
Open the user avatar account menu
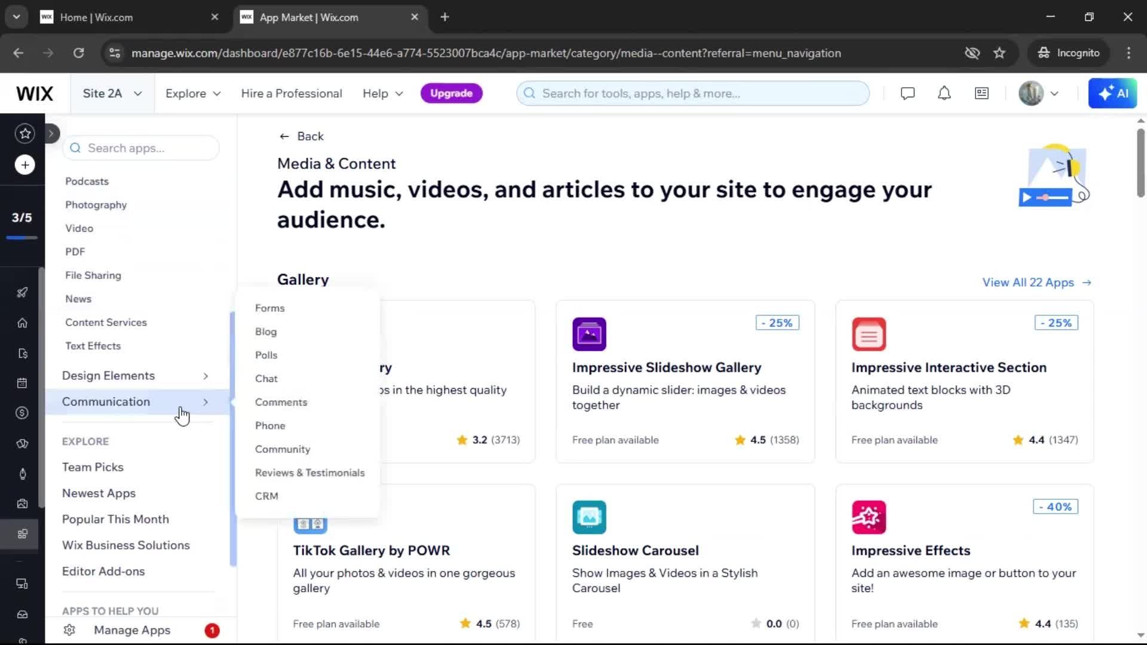pos(1038,93)
